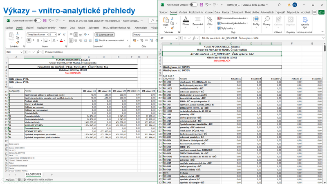Undo last action in right Excel window
Image resolution: width=327 pixels, height=184 pixels.
click(207, 4)
